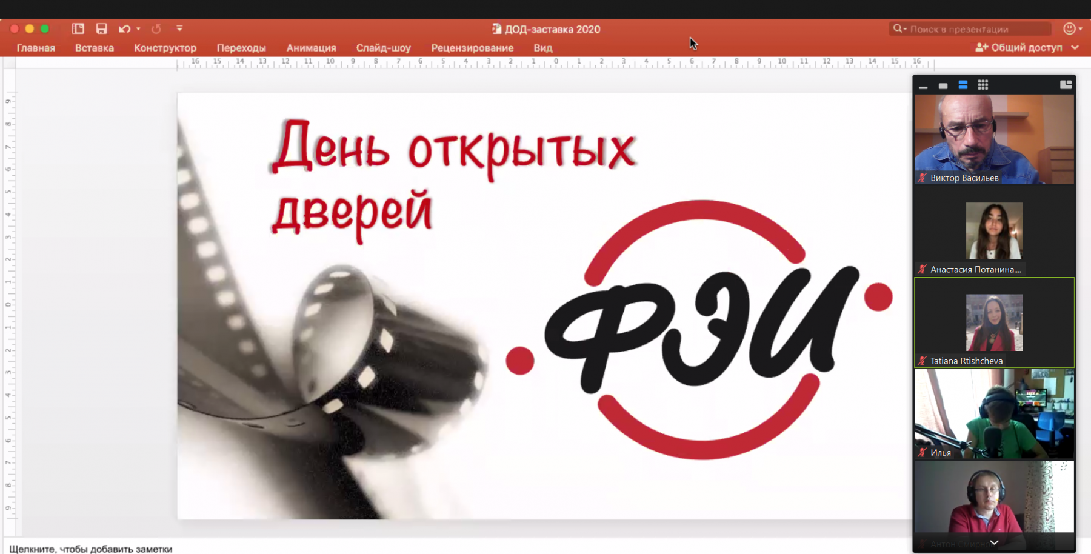Screen dimensions: 1091x554
Task: Click the document title ДОД-заставка 2020
Action: coord(552,29)
